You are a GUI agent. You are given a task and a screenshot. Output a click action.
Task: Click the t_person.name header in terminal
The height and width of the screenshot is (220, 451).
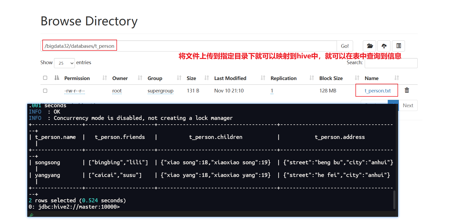(x=55, y=137)
